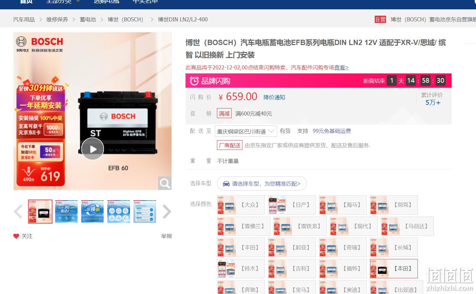This screenshot has height=294, width=476.
Task: Choose the 奥迪 option
Action: (x=343, y=287)
